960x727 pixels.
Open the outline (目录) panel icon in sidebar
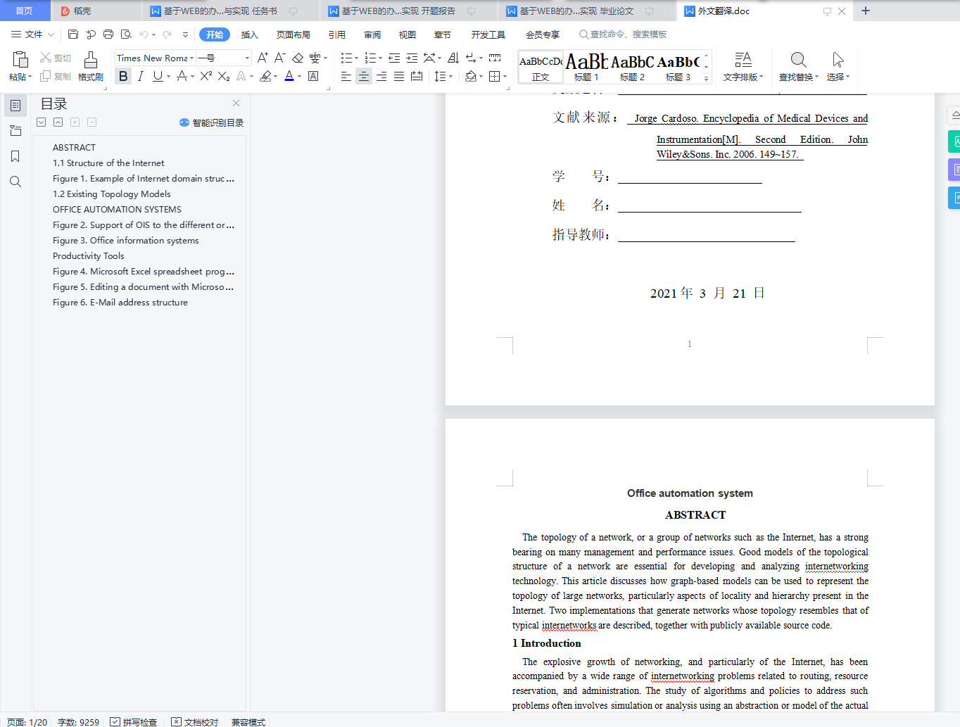click(15, 106)
